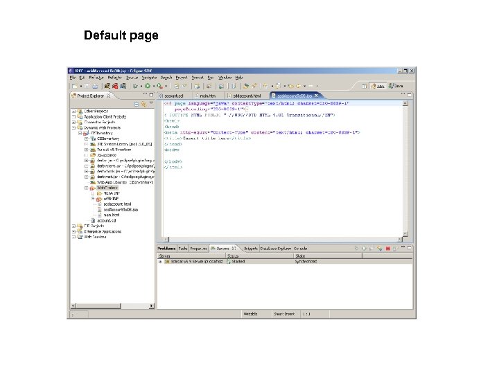Click the green Run button in toolbar
499x374 pixels.
click(148, 86)
